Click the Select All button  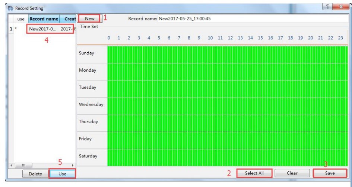[x=254, y=173]
